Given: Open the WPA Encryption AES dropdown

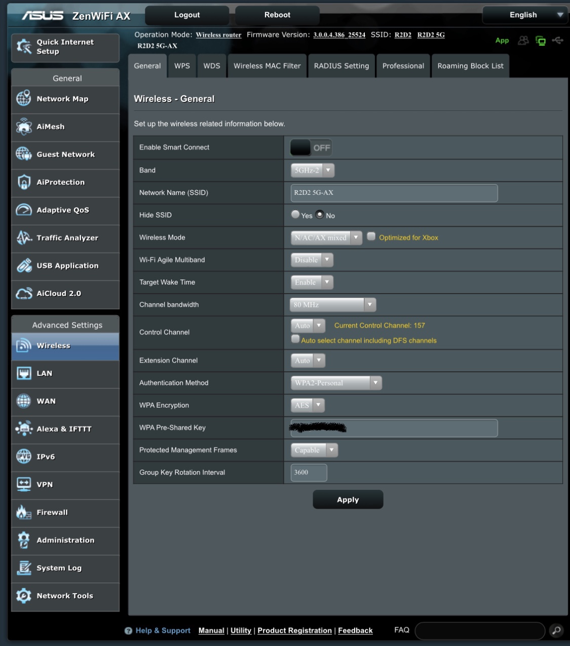Looking at the screenshot, I should coord(308,405).
